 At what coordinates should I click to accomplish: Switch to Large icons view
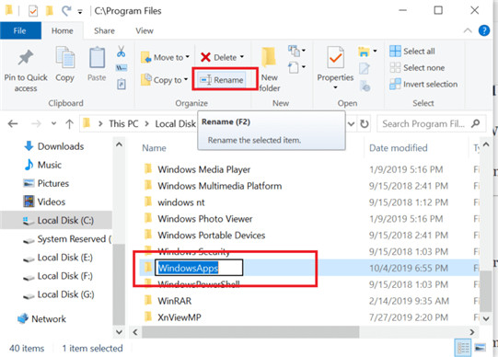click(x=481, y=348)
